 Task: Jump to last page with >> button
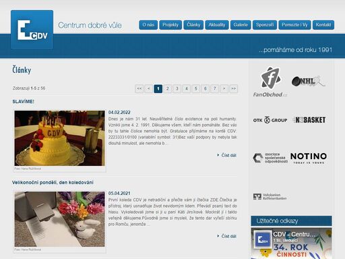[234, 88]
